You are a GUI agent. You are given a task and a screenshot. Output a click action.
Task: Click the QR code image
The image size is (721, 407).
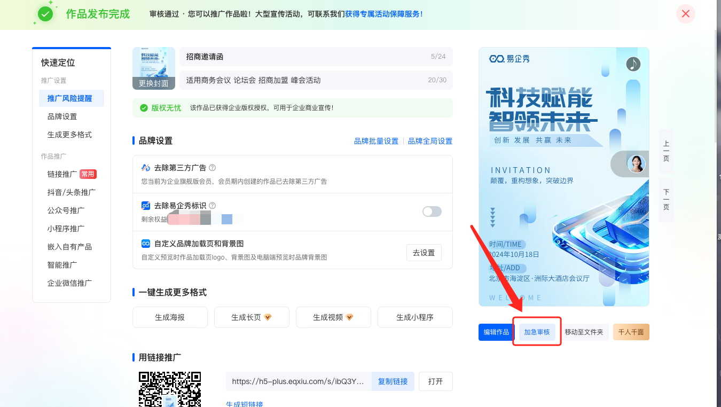point(170,389)
